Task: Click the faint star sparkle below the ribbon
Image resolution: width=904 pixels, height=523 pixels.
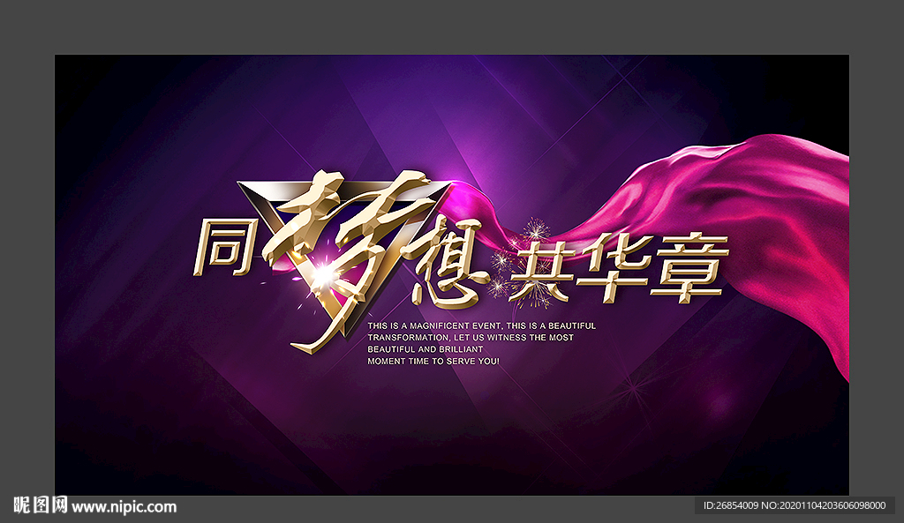Action: click(x=631, y=386)
